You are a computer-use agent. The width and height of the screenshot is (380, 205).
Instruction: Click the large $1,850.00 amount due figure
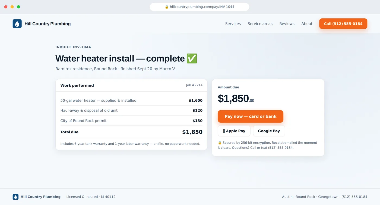(x=236, y=98)
